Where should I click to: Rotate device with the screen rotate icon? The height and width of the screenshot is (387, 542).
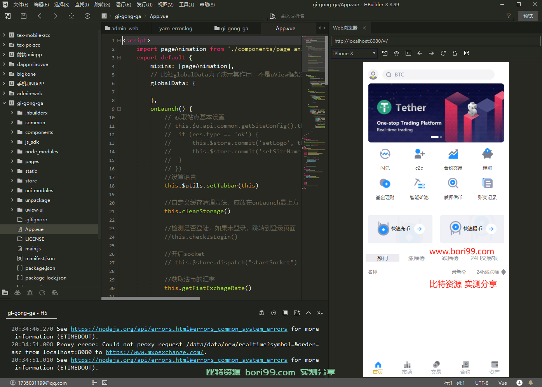coord(385,53)
